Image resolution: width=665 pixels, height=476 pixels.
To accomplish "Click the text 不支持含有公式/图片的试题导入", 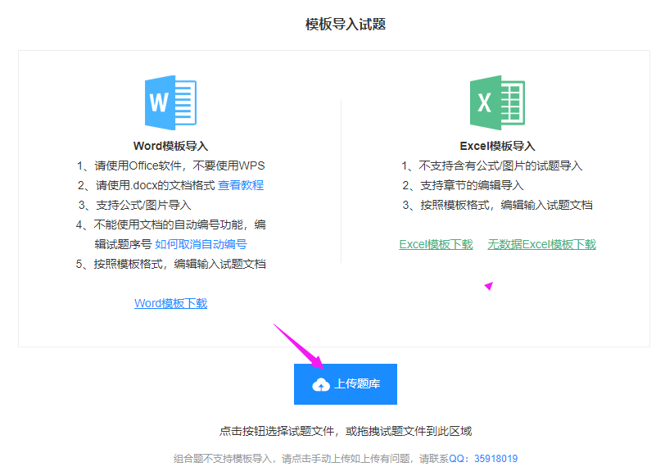I will click(501, 165).
